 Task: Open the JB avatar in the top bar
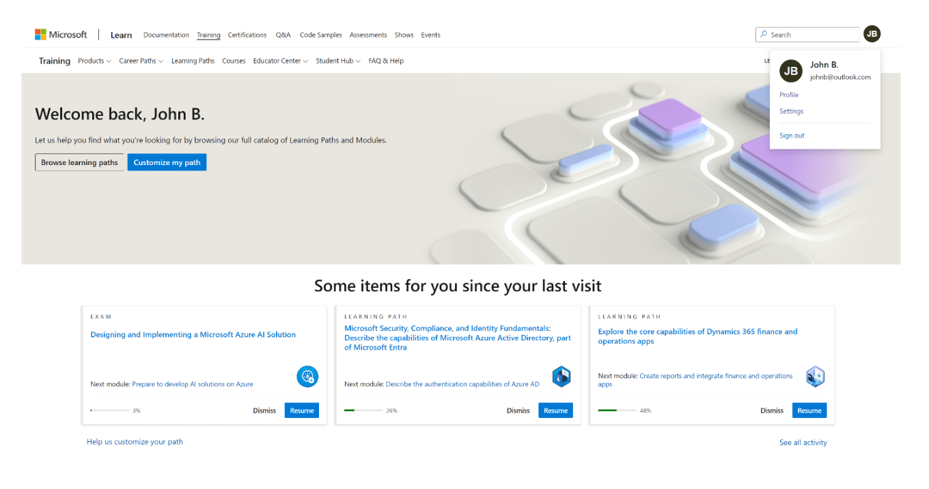(x=872, y=33)
